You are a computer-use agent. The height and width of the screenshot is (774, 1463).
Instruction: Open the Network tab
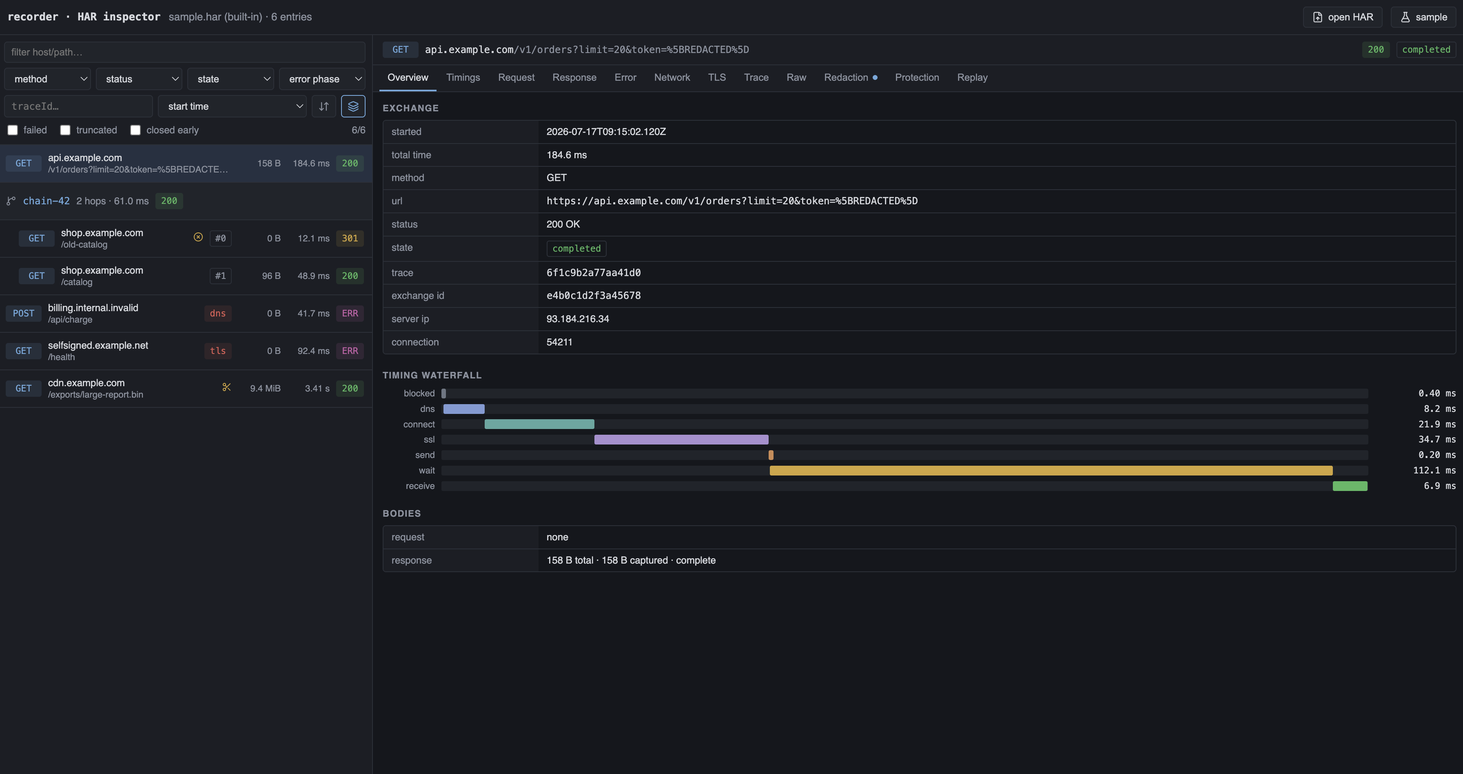tap(672, 78)
